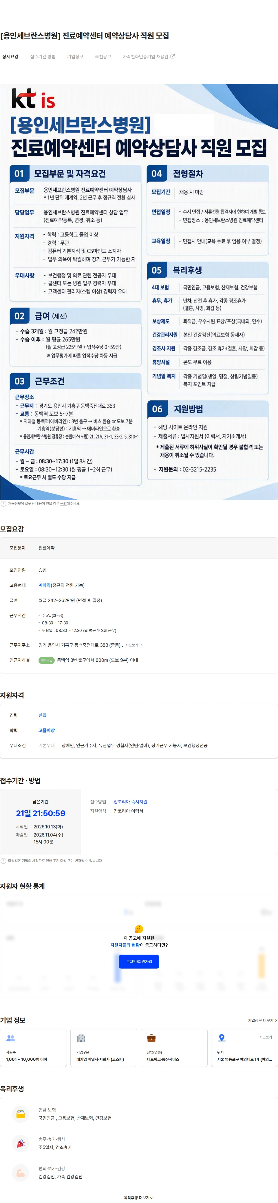278x1203 pixels.
Task: Click the 로그인/회원가입 button
Action: click(x=139, y=961)
